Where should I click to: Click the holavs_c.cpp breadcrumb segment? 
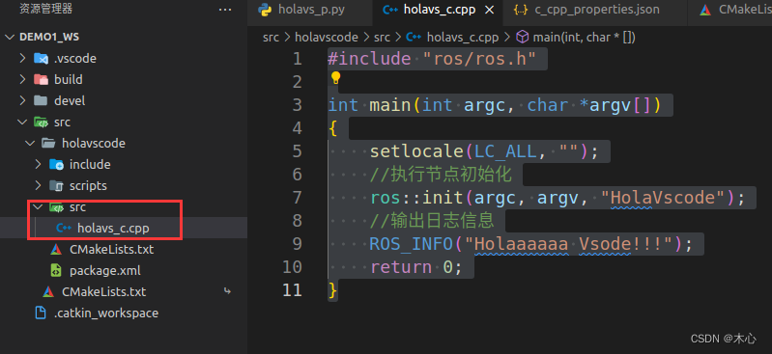tap(462, 37)
